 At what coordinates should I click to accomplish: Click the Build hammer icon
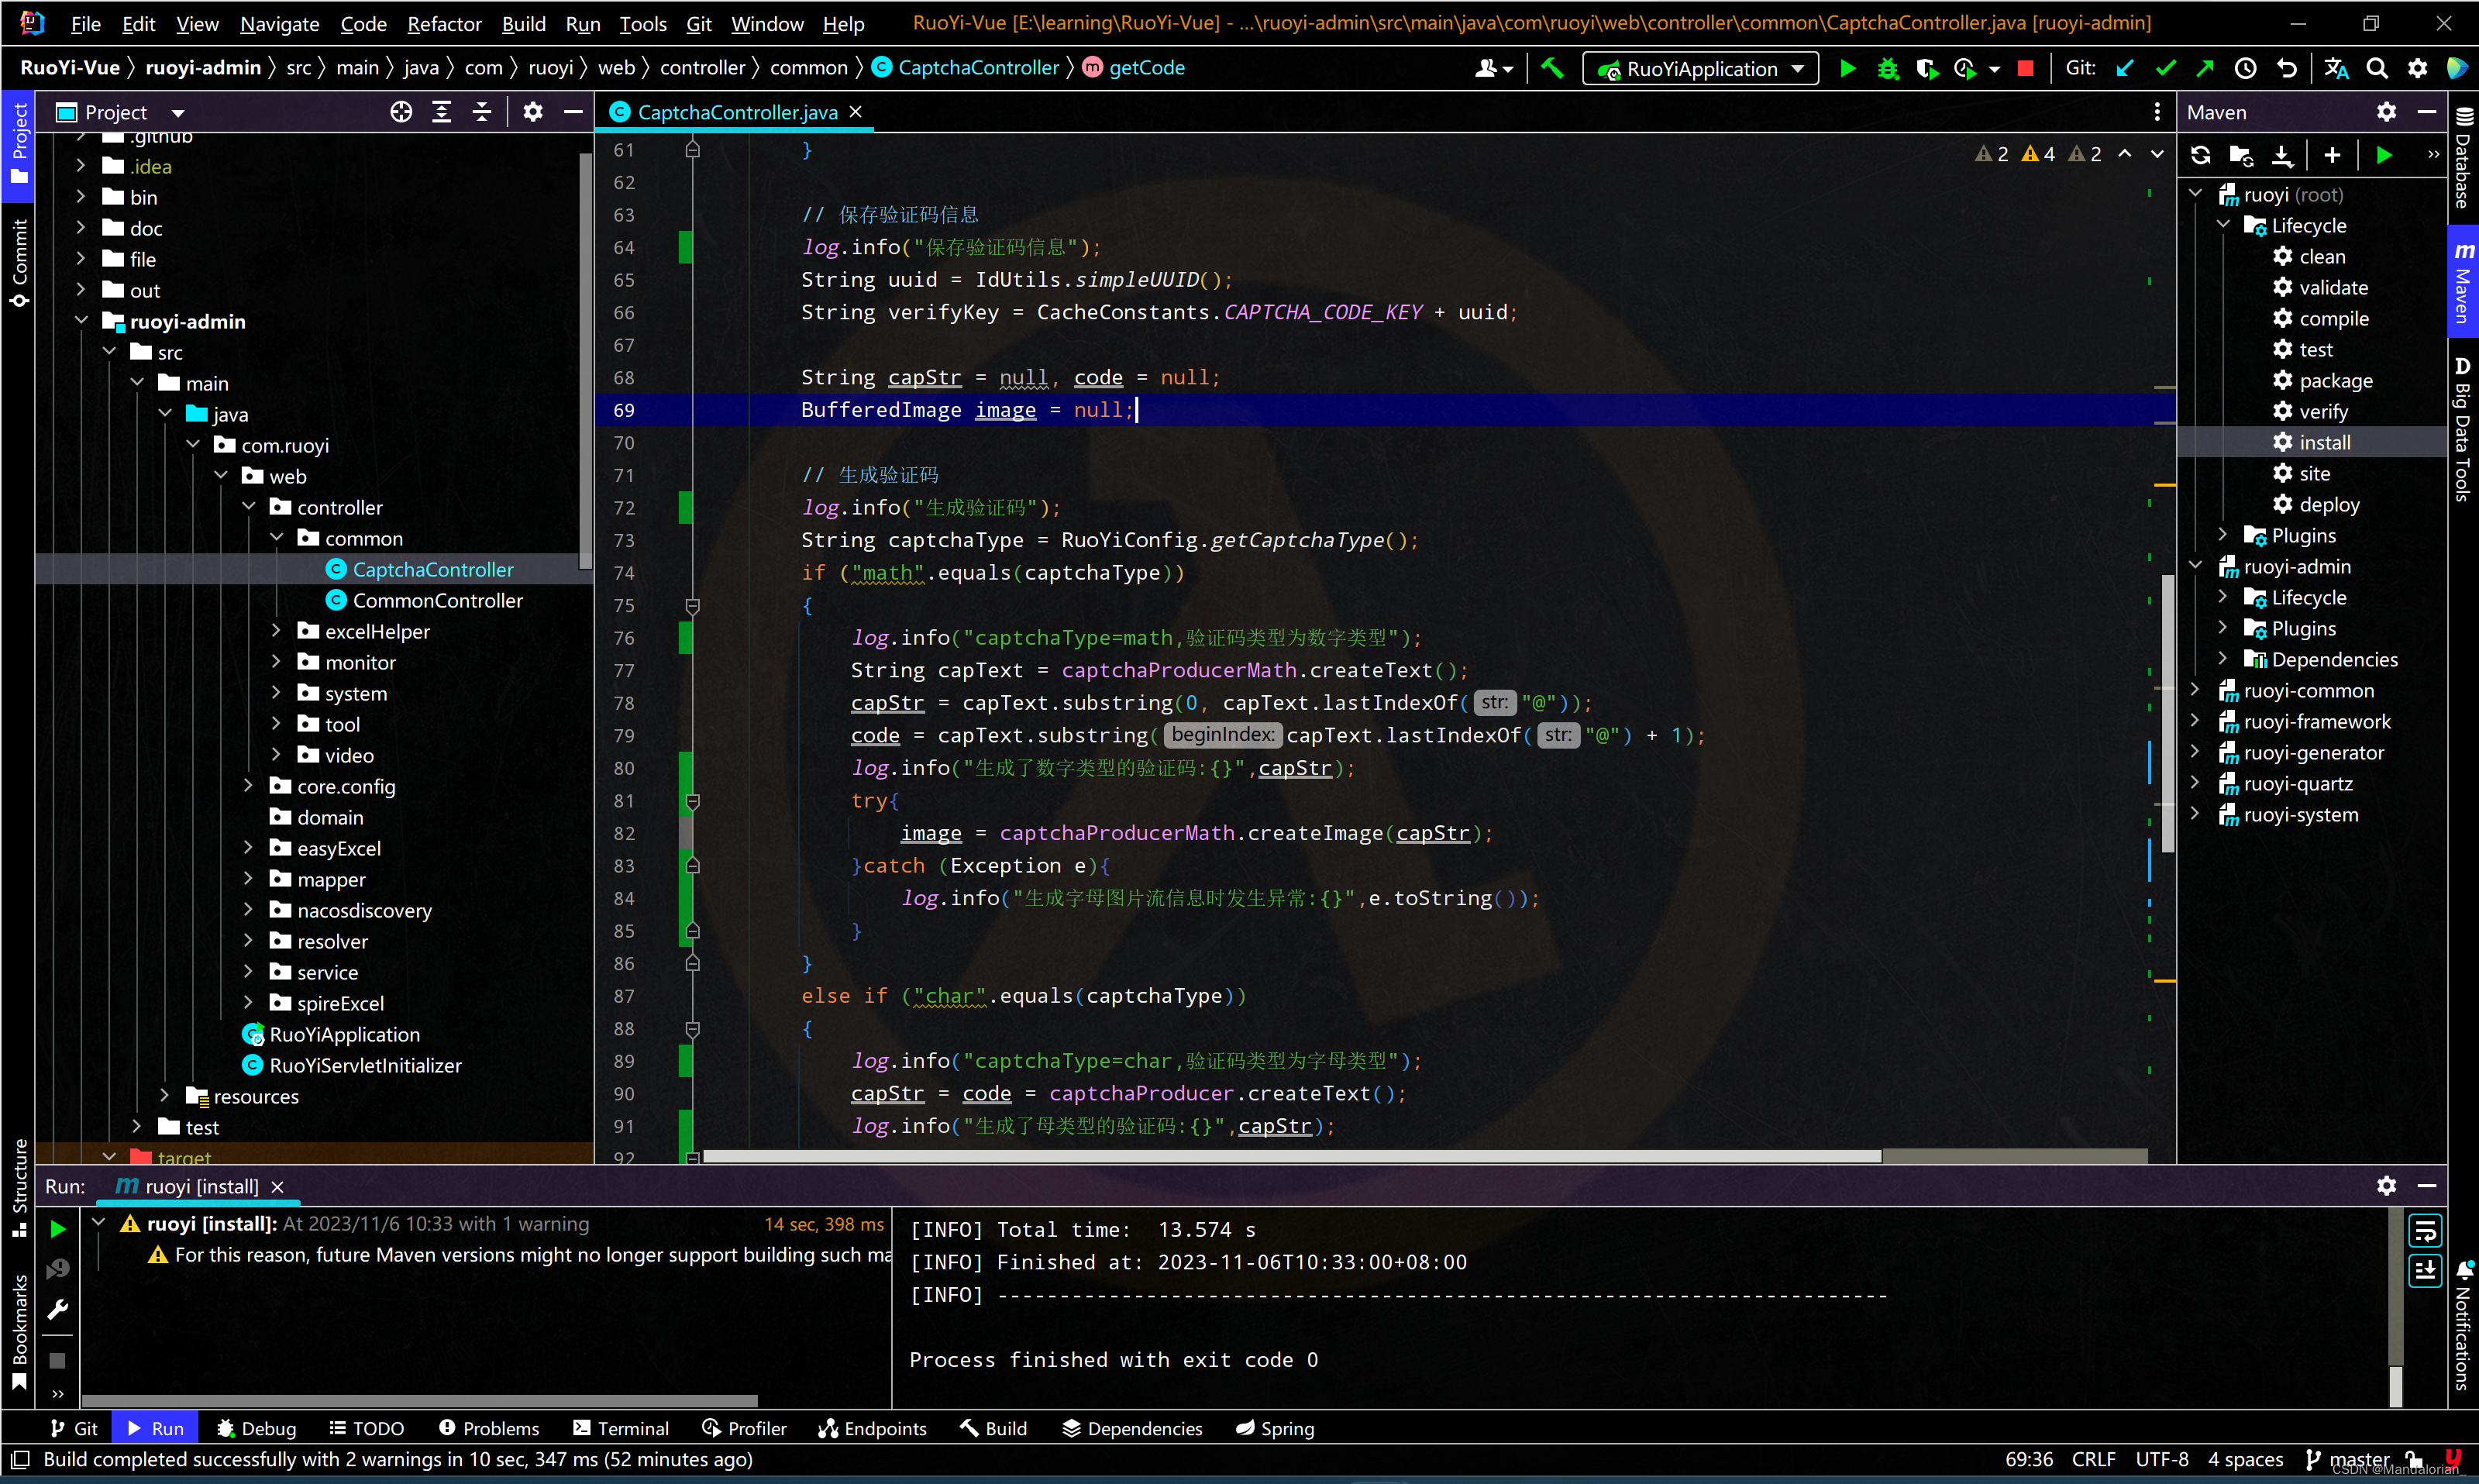[x=1551, y=68]
